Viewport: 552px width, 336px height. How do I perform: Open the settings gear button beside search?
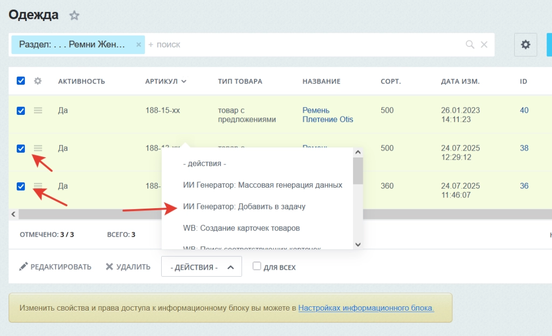coord(526,44)
